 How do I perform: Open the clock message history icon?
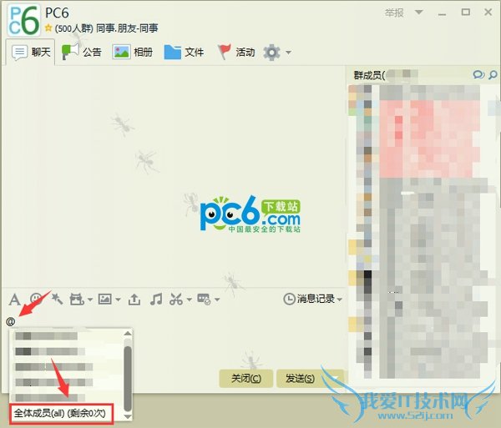[x=289, y=299]
